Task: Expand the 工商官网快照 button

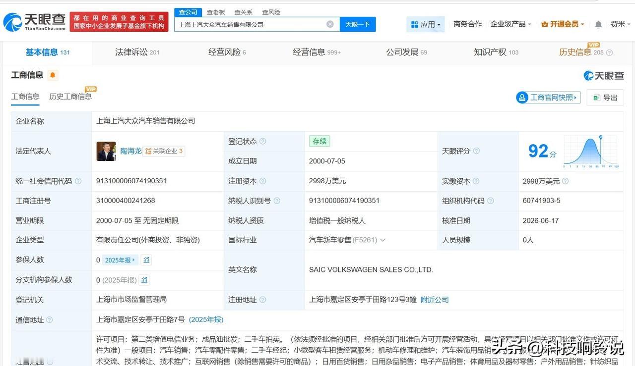Action: (x=548, y=98)
